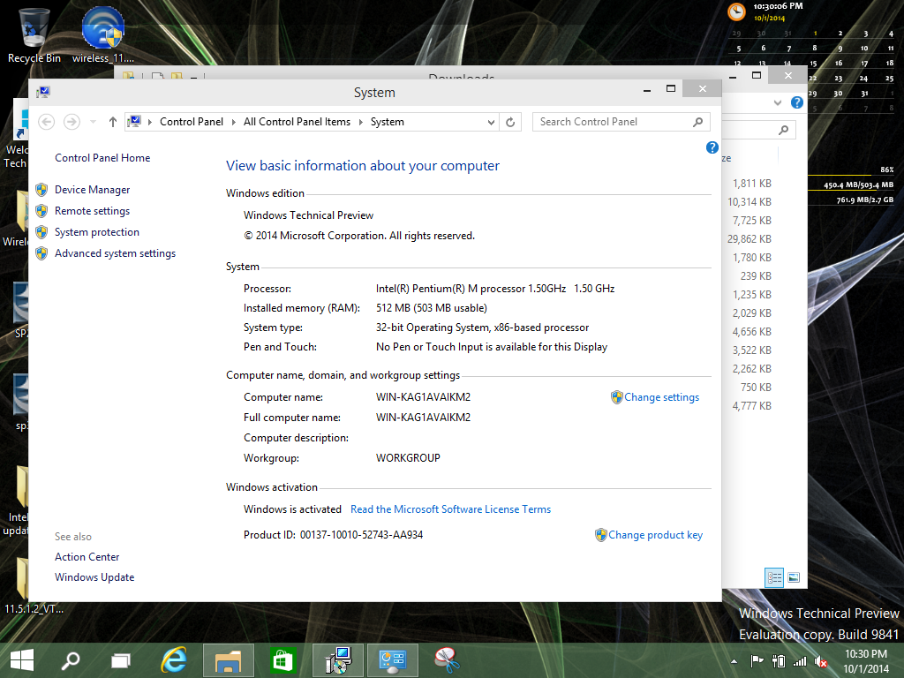Read the Microsoft Software License Terms
Viewport: 904px width, 678px height.
coord(451,509)
